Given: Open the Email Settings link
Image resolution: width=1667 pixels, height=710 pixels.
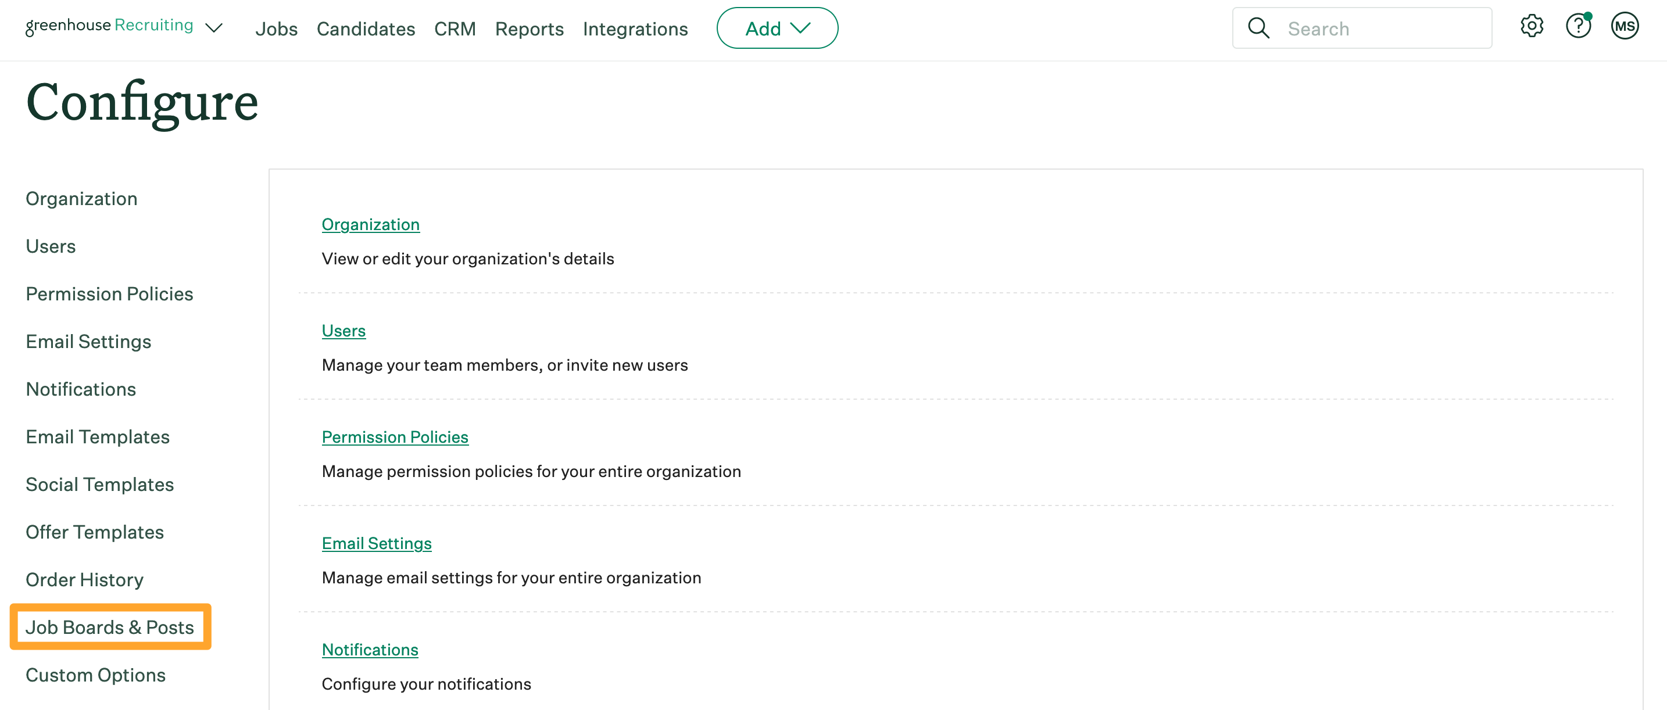Looking at the screenshot, I should tap(376, 542).
